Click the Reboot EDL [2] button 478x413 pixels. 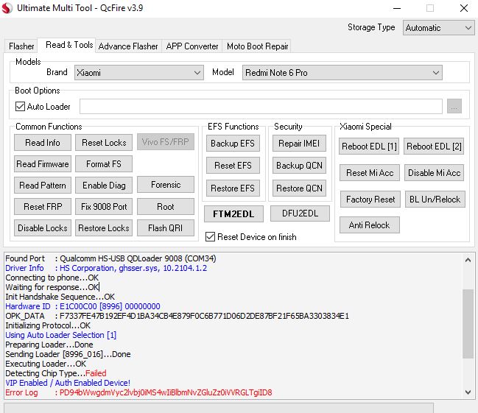pyautogui.click(x=434, y=147)
